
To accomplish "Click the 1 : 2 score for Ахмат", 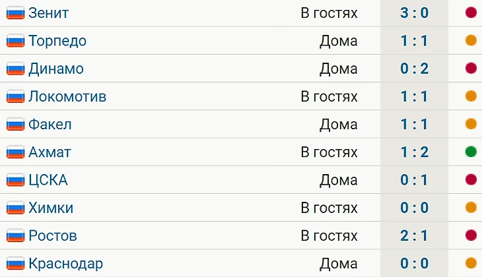I will point(414,152).
